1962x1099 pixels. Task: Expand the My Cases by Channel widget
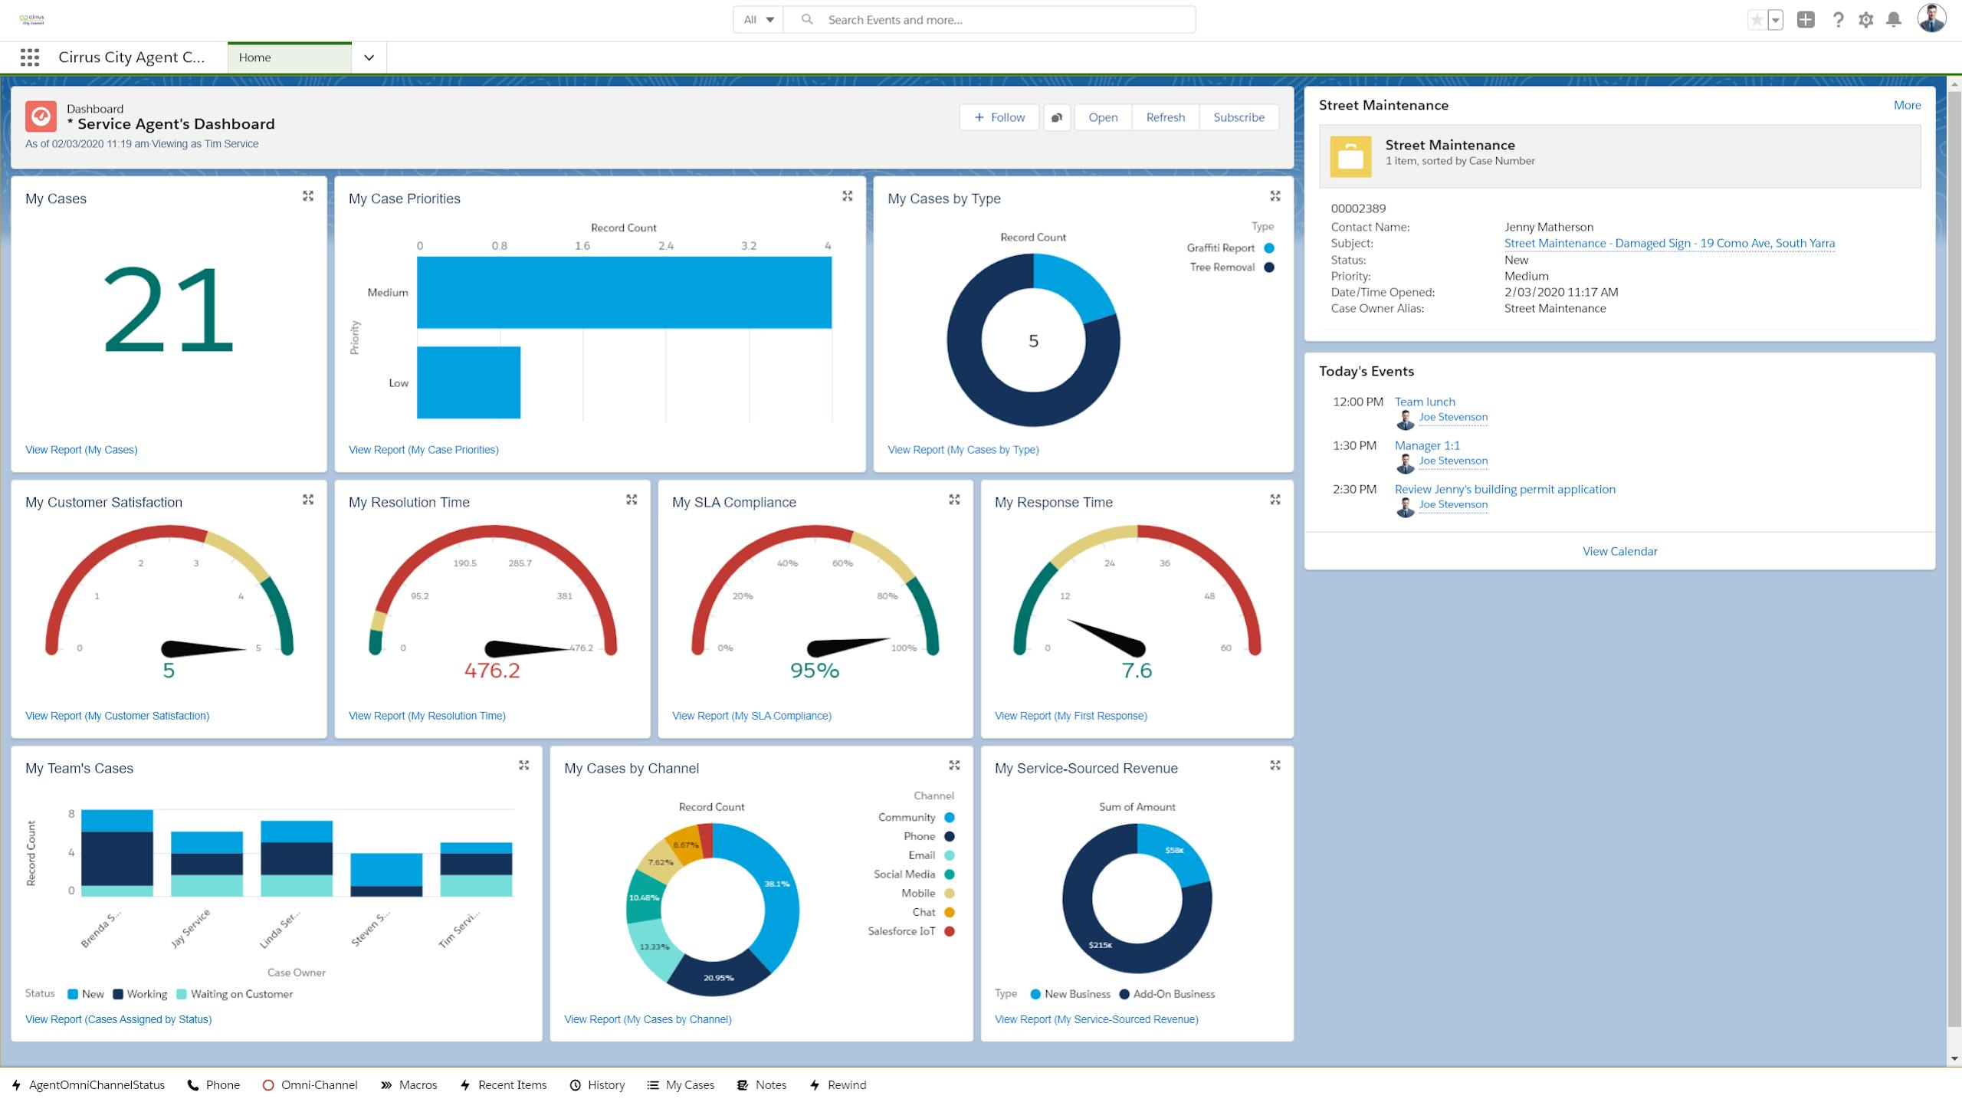(x=954, y=766)
